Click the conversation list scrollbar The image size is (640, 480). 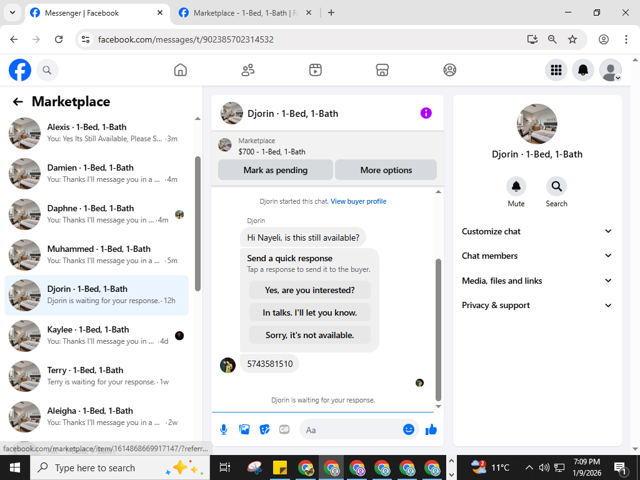pyautogui.click(x=198, y=224)
